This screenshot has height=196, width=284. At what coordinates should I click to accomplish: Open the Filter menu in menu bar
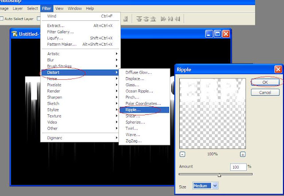click(47, 8)
